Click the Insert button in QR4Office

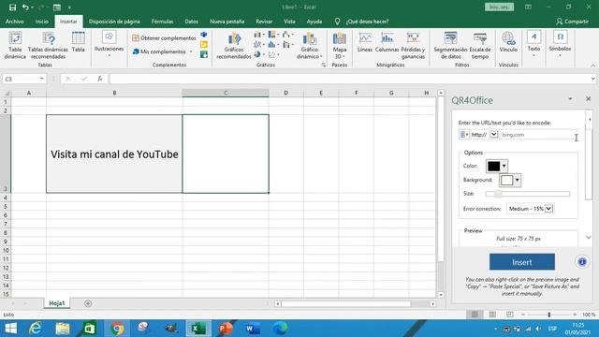[x=522, y=262]
